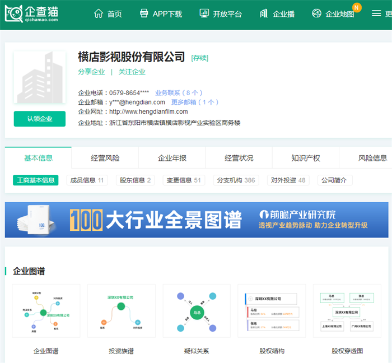
Task: Click the 首页 home icon
Action: click(99, 13)
